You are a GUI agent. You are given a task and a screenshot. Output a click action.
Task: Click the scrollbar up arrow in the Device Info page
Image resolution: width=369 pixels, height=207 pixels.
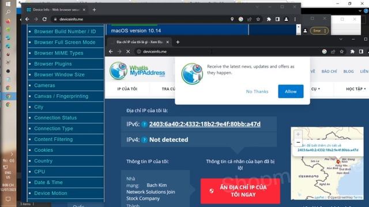point(299,27)
